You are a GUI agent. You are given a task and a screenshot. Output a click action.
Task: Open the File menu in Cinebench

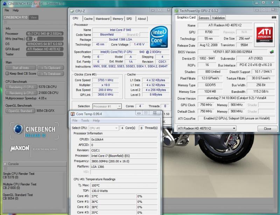[x=7, y=10]
